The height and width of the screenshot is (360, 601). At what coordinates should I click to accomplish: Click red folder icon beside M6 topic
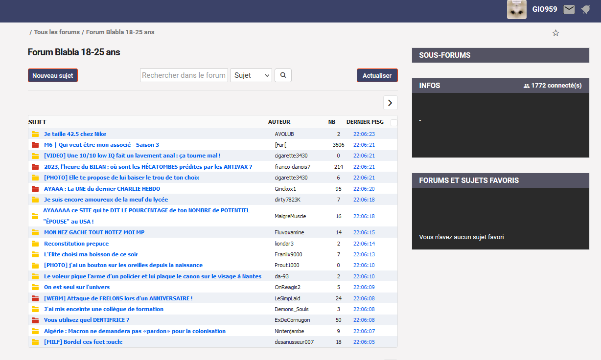(35, 145)
